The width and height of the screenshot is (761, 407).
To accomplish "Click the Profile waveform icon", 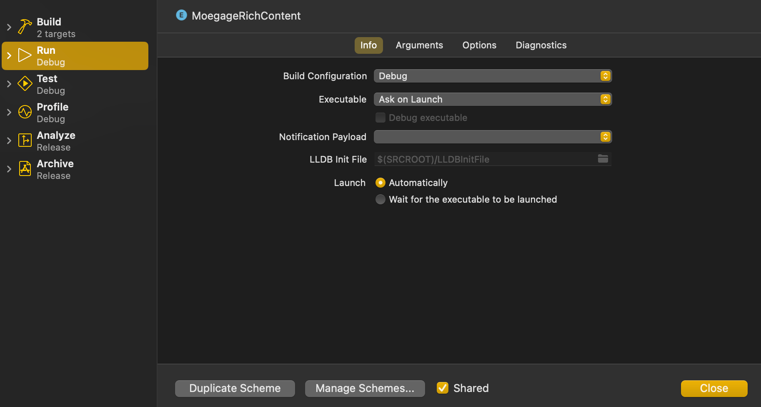I will click(25, 112).
